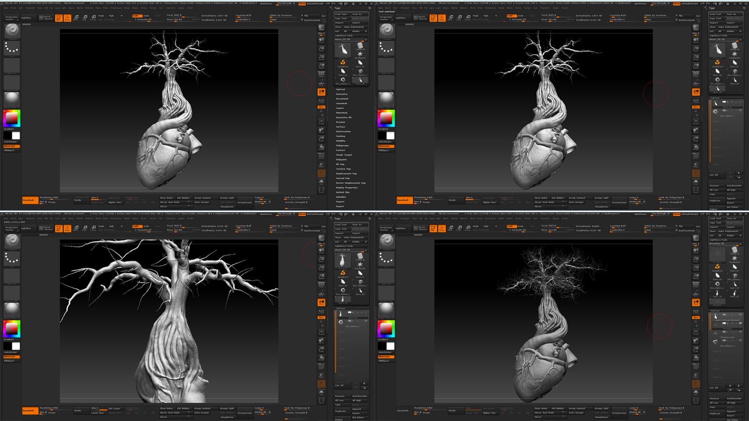749x421 pixels.
Task: Open the Zscript menu in the top-left window
Action: click(190, 8)
